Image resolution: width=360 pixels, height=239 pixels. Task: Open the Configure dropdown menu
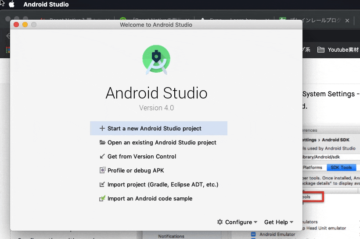pyautogui.click(x=237, y=222)
